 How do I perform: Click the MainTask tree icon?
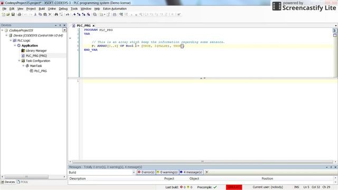[x=27, y=65]
